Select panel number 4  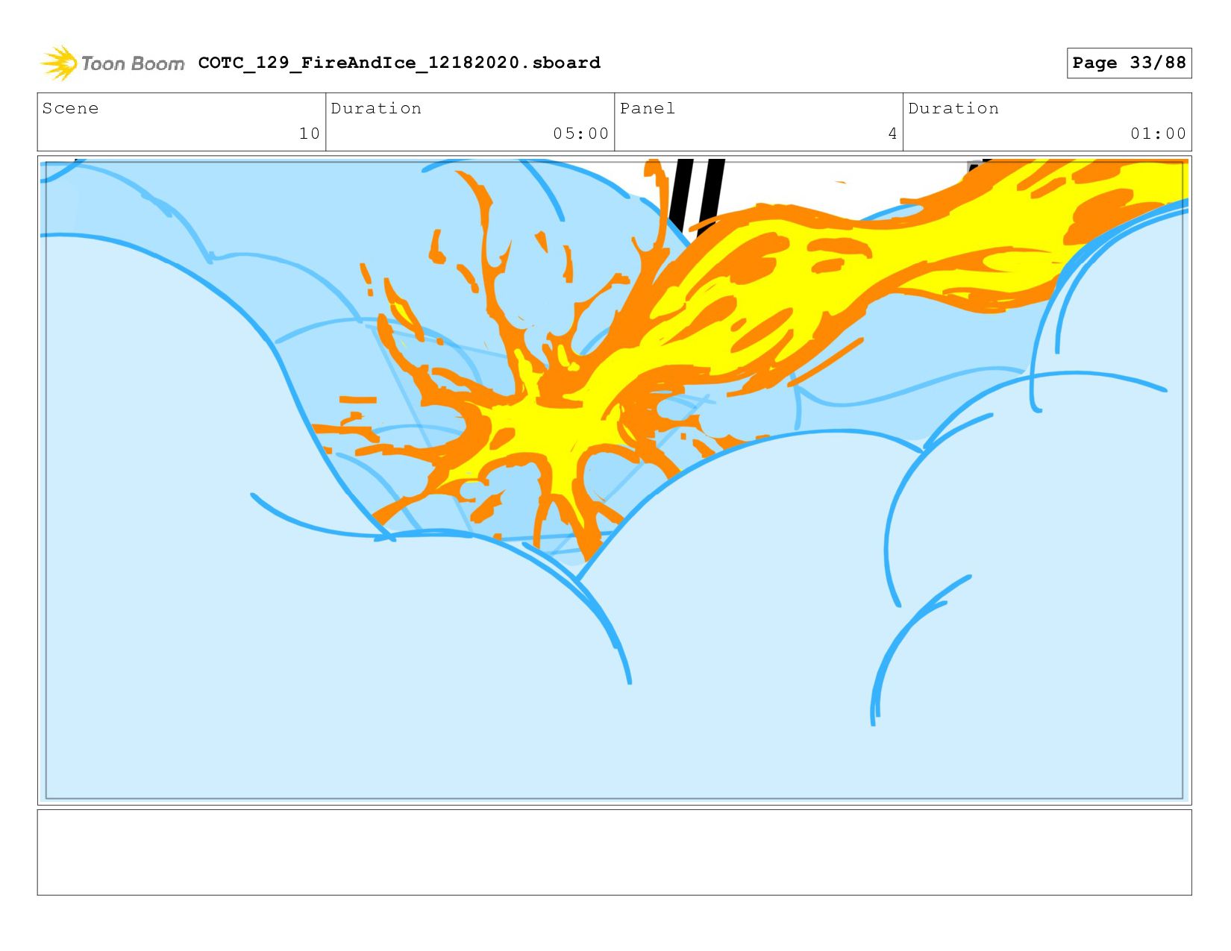(x=892, y=134)
